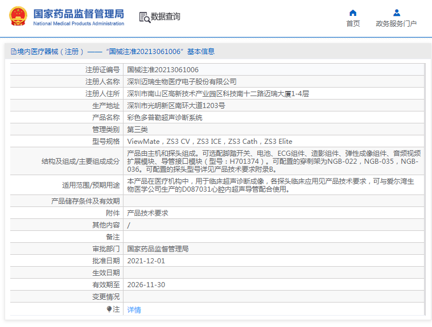Viewport: 432px width, 327px height.
Task: Click the 产品储存条件及有效期 label
Action: [85, 201]
